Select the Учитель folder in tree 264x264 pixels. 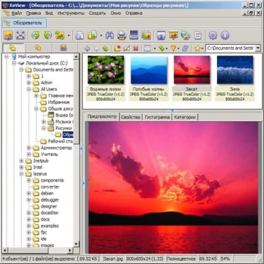[x=49, y=154]
